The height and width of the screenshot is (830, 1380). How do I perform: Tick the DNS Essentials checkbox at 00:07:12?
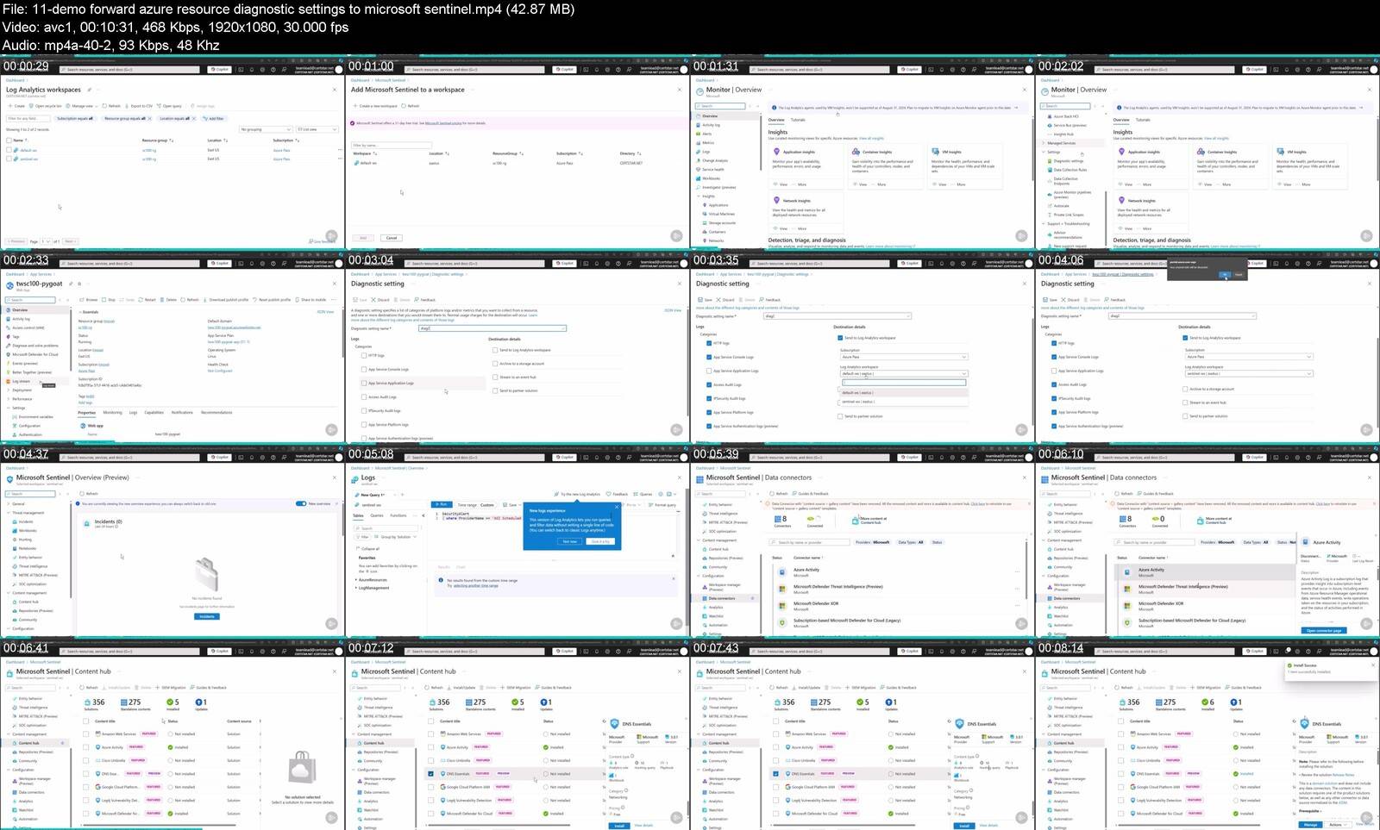(431, 773)
